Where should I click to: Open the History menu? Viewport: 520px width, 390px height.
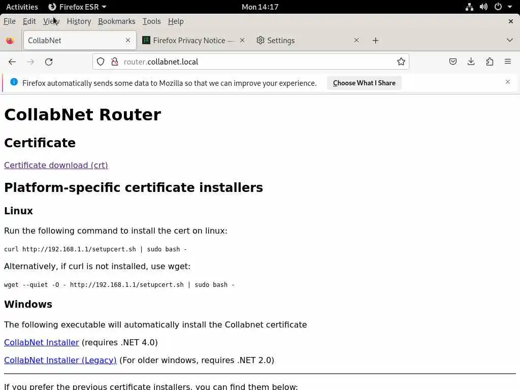pos(79,21)
